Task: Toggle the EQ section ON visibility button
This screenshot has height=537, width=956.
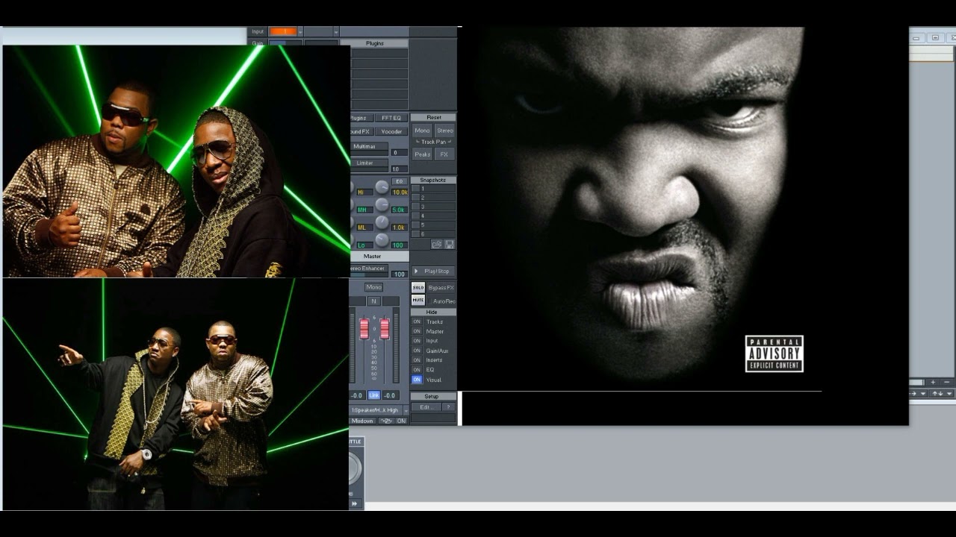Action: pyautogui.click(x=417, y=370)
